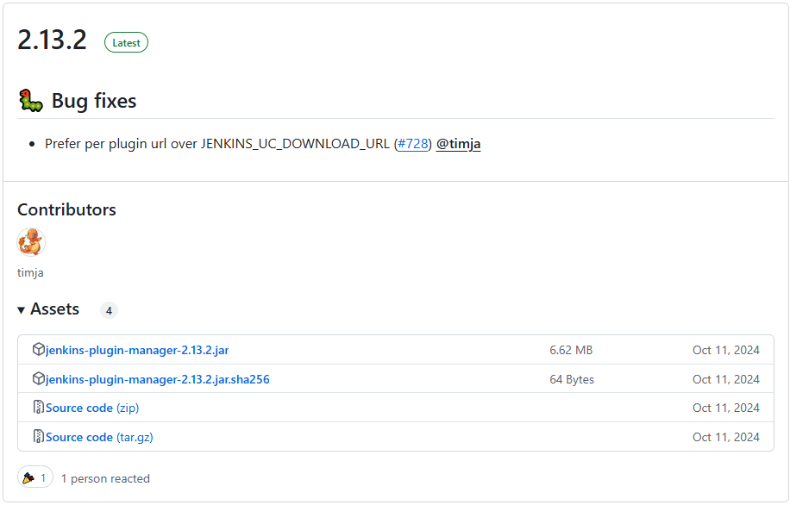Click the file icon next to Source code (tar.gz)
Viewport: 790px width, 505px height.
(39, 437)
